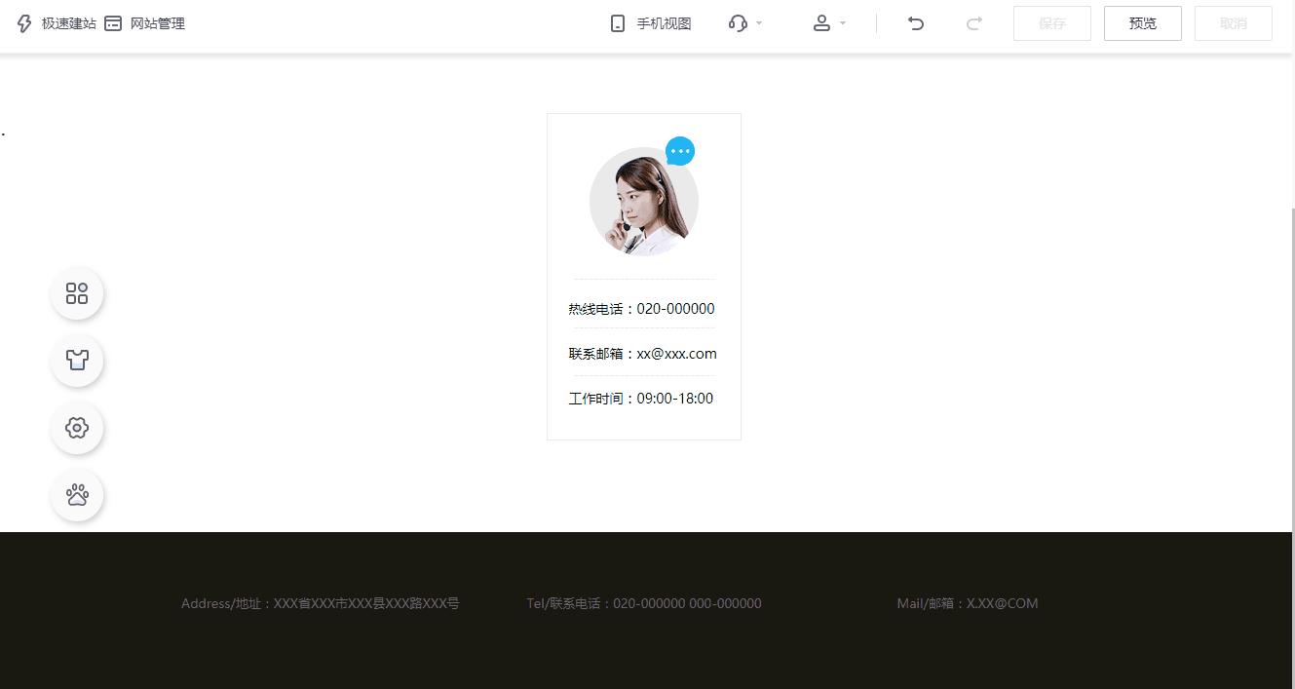This screenshot has width=1295, height=689.
Task: Click the 预览 preview button
Action: pos(1143,23)
